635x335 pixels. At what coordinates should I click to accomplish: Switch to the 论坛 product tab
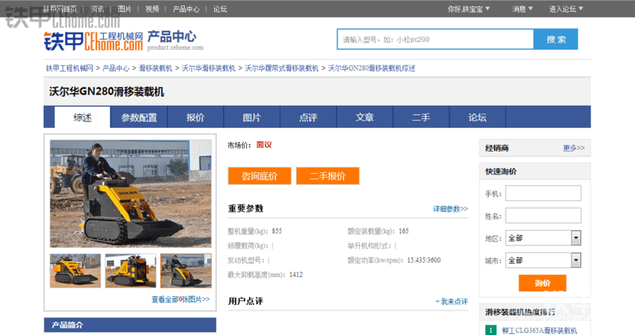click(x=477, y=117)
